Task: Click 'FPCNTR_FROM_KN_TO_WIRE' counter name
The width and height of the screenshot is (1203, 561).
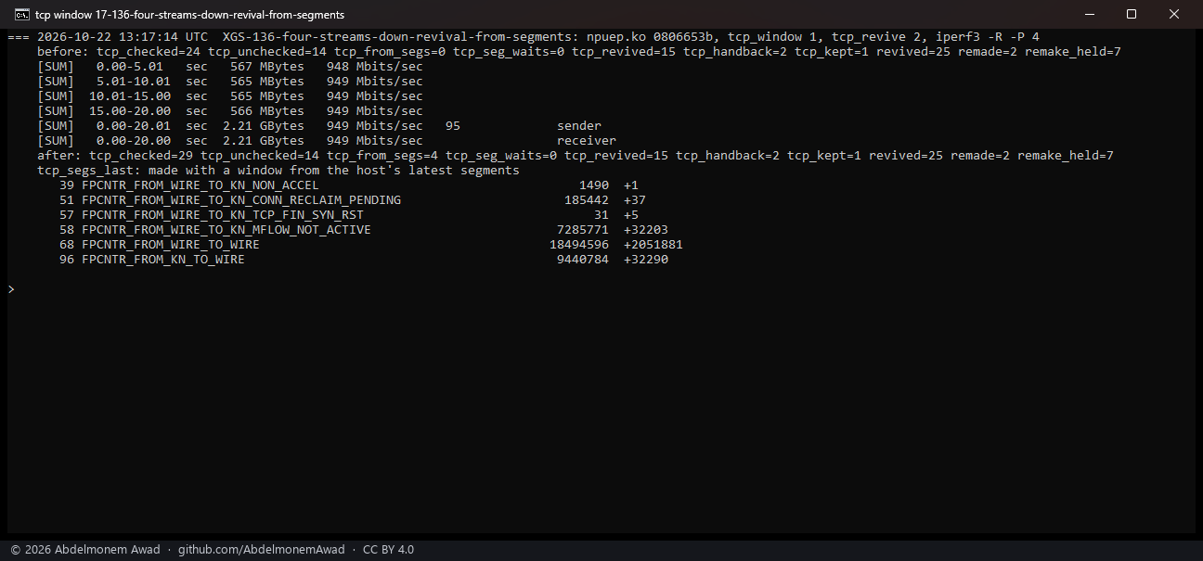Action: [x=163, y=260]
